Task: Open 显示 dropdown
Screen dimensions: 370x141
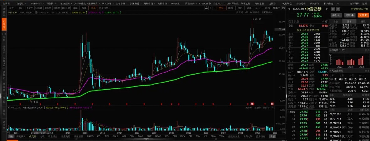Action: pos(258,8)
